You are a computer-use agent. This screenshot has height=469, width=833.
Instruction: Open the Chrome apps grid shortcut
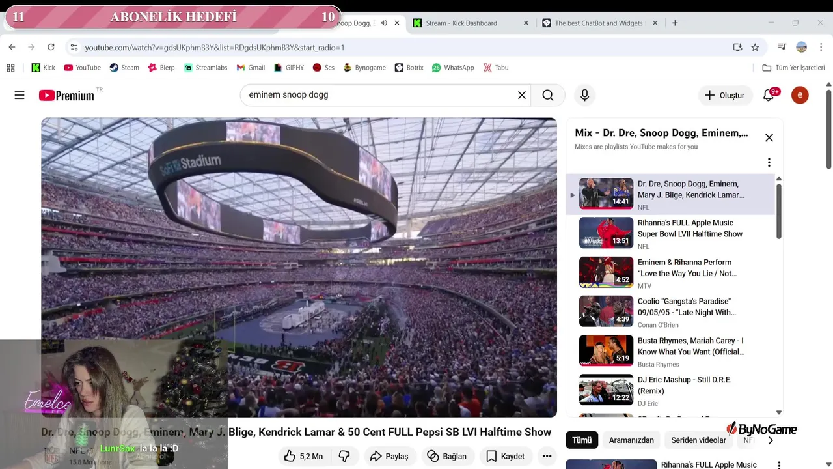tap(10, 68)
